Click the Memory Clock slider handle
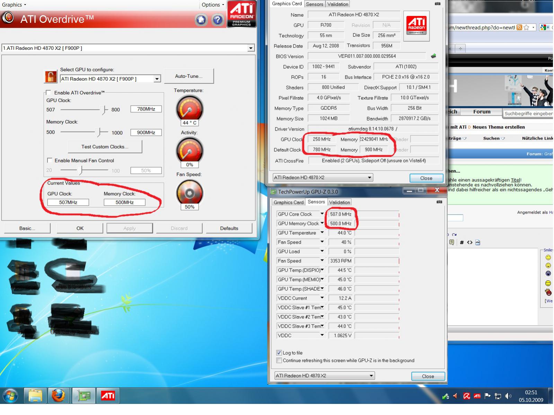The width and height of the screenshot is (554, 415). pos(99,132)
